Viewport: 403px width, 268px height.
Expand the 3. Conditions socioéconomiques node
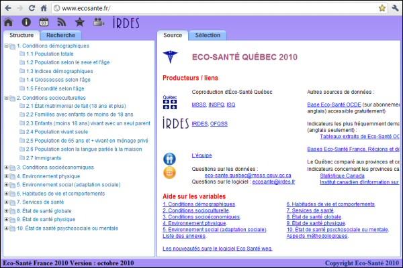[x=7, y=167]
